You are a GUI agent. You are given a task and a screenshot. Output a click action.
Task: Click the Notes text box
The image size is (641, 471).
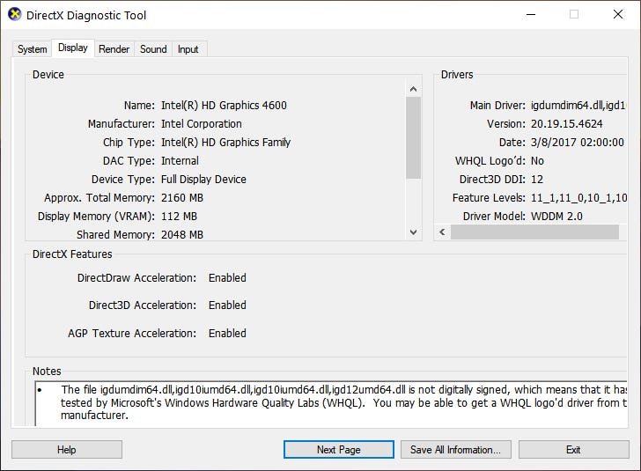(331, 403)
